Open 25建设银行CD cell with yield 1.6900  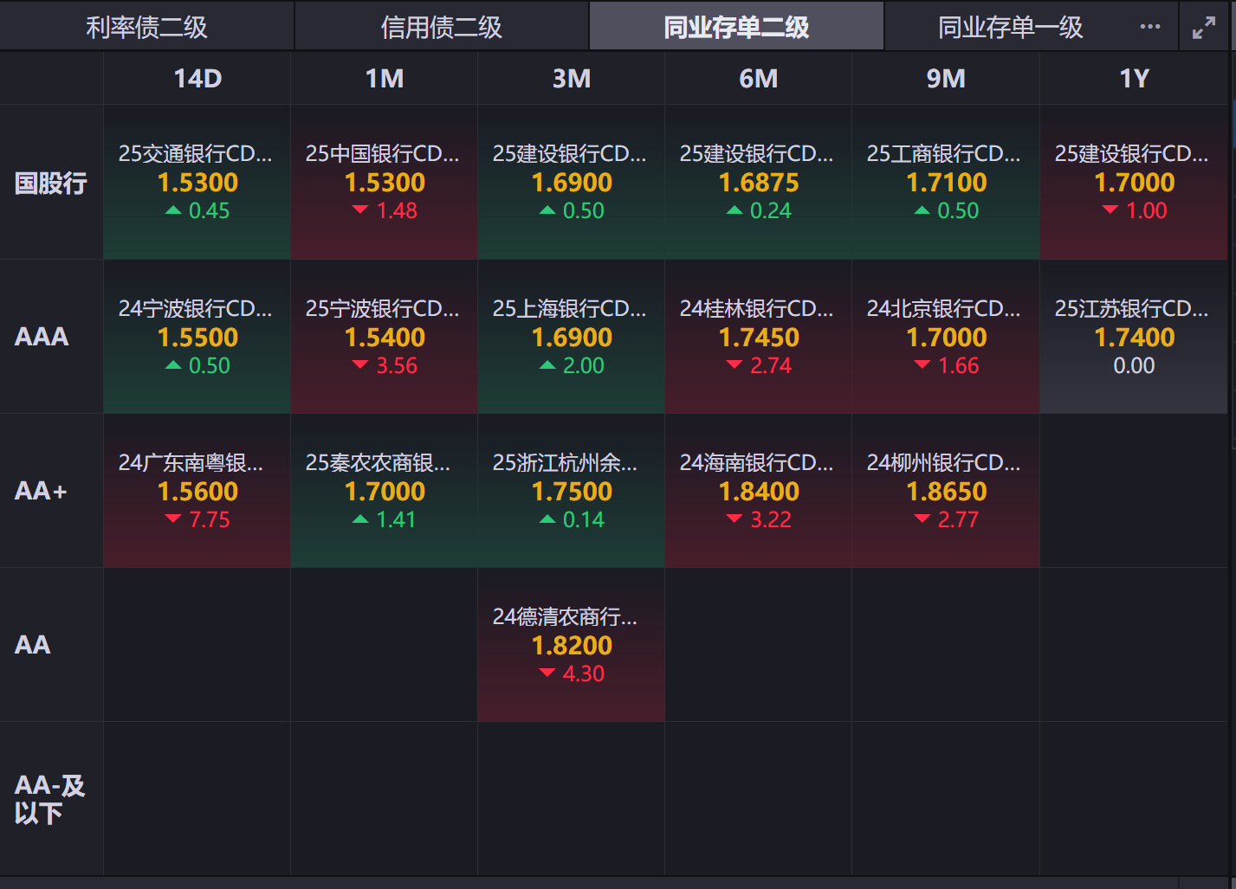[572, 183]
